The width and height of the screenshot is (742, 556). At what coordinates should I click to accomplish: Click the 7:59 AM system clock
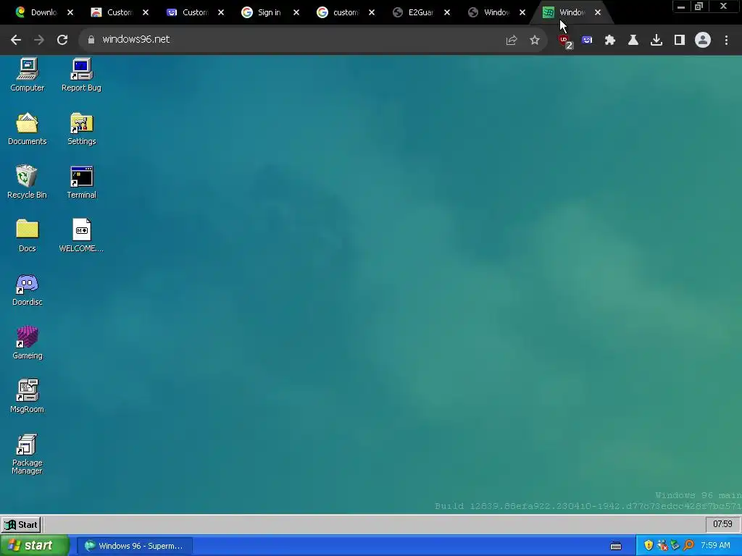[x=715, y=545]
